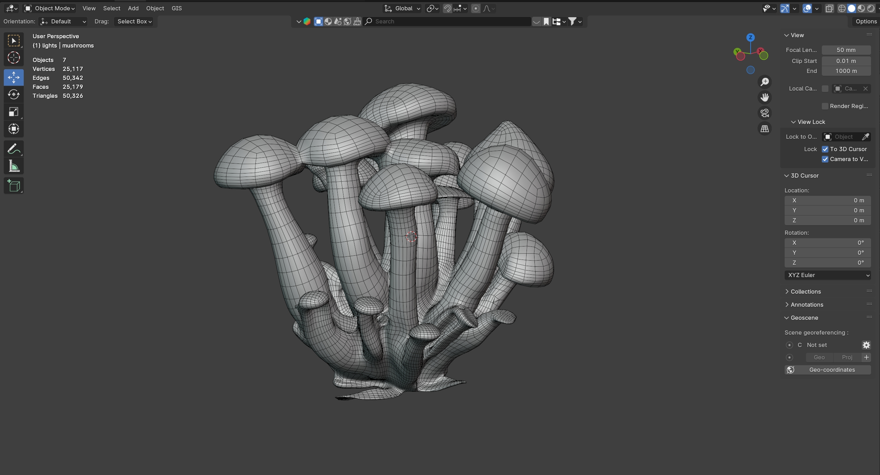Enable the Render Region checkbox

pos(825,106)
